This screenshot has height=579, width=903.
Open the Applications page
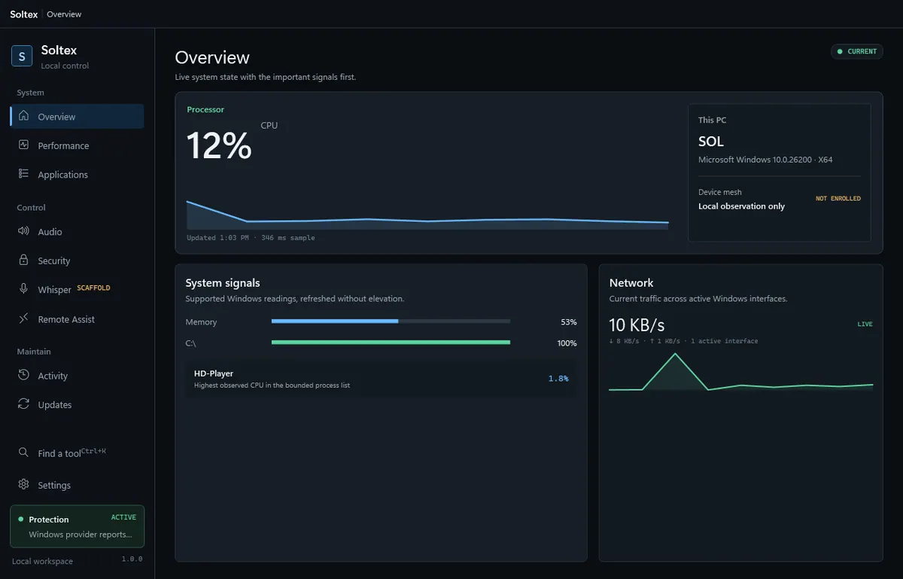click(x=77, y=174)
